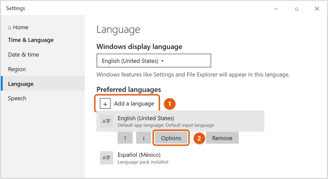This screenshot has height=179, width=328.
Task: Minimize the Settings window
Action: (276, 9)
